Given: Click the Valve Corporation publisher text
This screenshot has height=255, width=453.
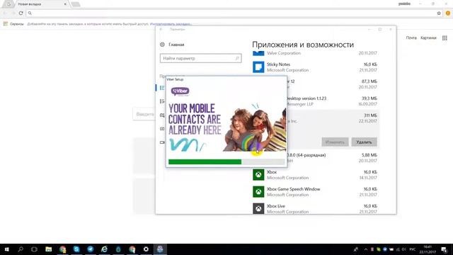Looking at the screenshot, I should [x=284, y=53].
